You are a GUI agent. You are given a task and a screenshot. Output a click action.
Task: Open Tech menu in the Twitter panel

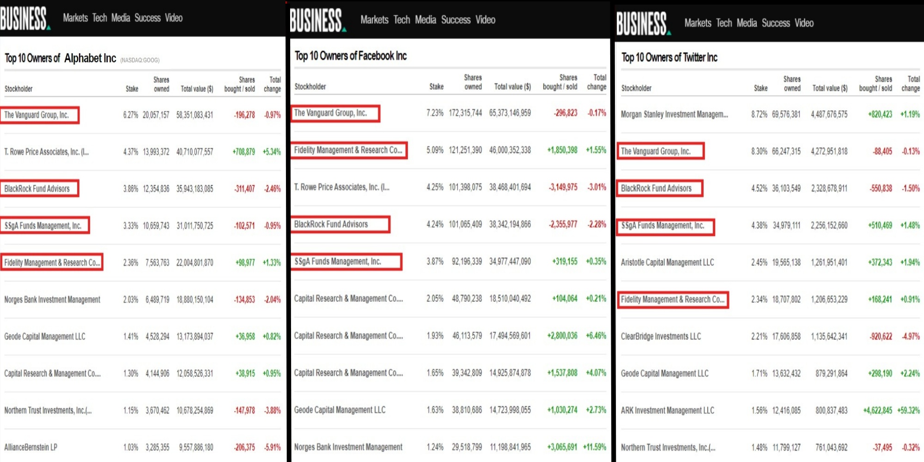tap(724, 23)
